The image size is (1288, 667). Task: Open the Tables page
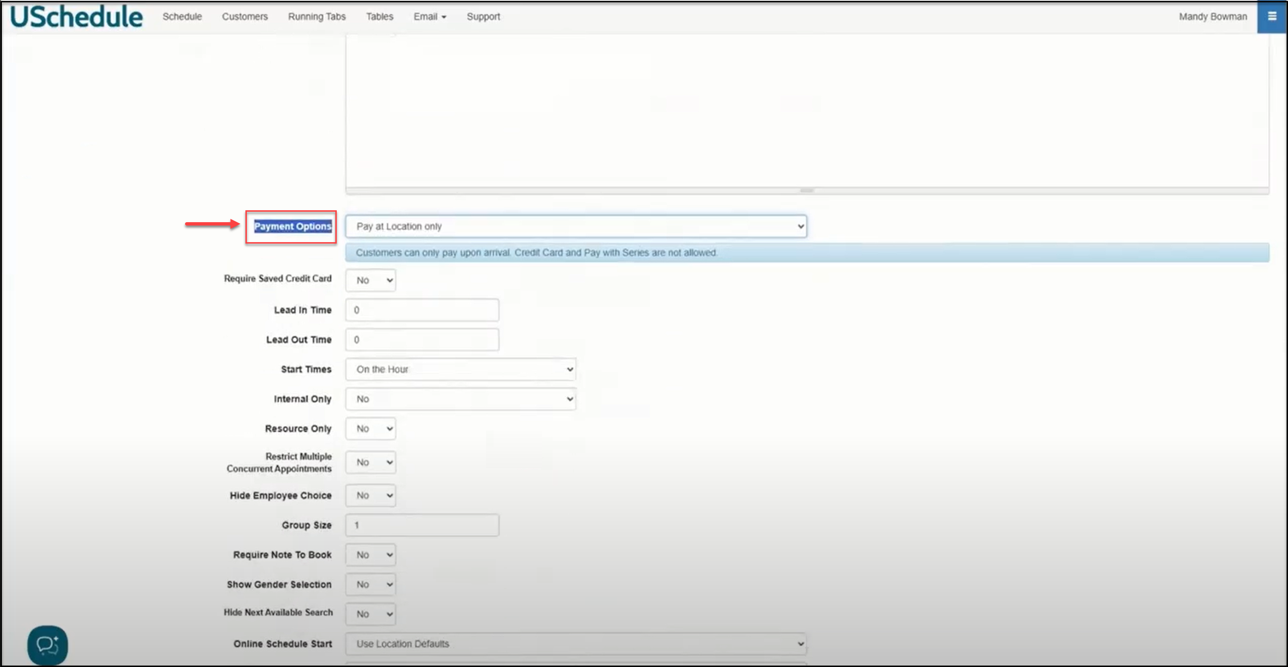(x=380, y=17)
